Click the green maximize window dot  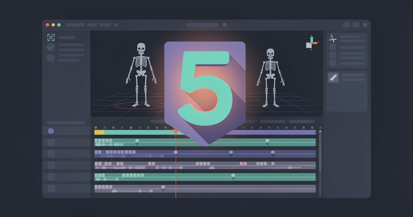click(59, 25)
